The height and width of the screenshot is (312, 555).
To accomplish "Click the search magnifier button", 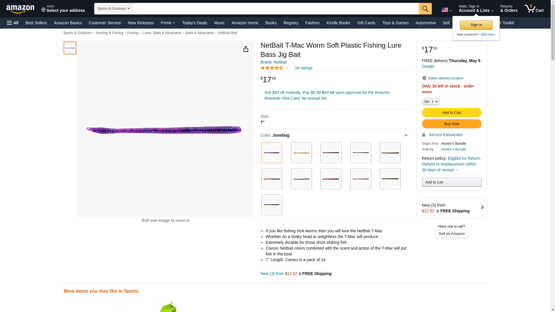I will [425, 9].
